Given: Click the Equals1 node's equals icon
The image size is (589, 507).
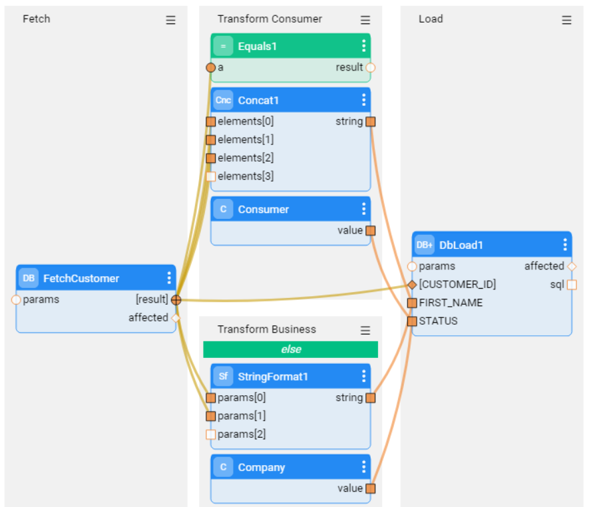Looking at the screenshot, I should coord(223,47).
